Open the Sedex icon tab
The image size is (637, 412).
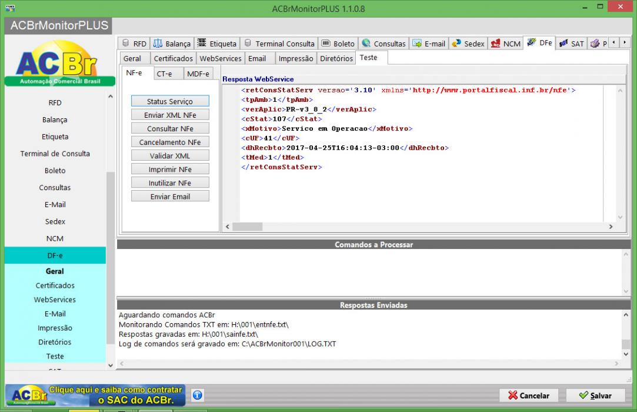click(x=468, y=44)
